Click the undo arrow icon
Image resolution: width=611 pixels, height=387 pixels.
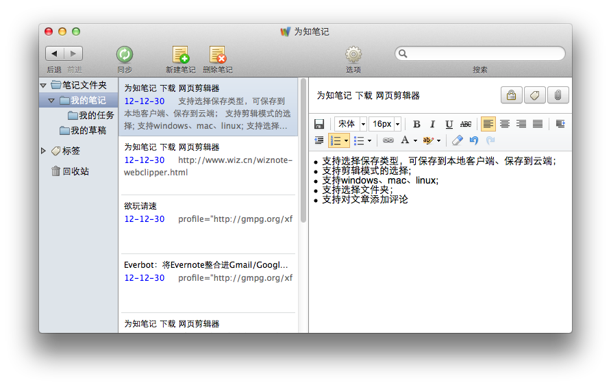(x=474, y=140)
